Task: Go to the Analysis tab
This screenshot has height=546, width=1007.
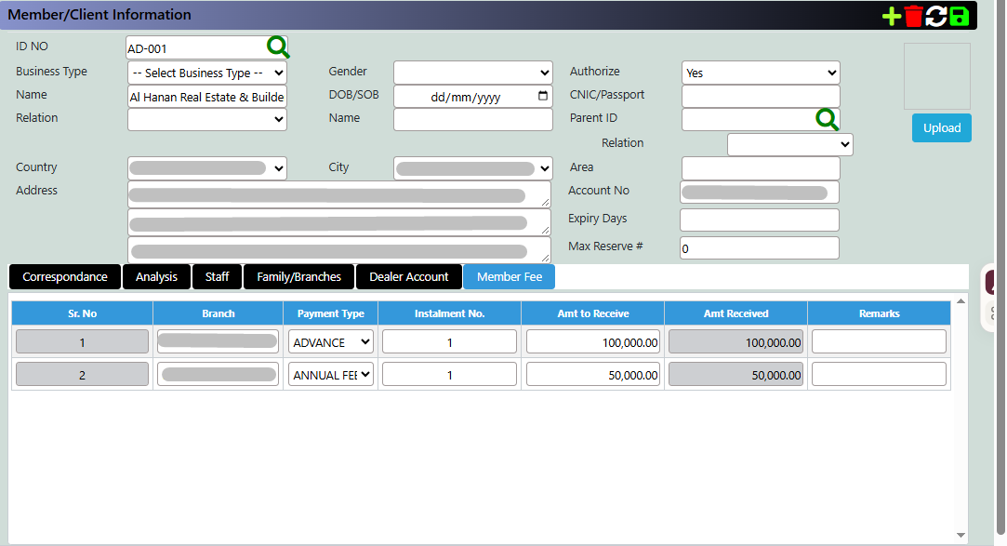Action: click(156, 277)
